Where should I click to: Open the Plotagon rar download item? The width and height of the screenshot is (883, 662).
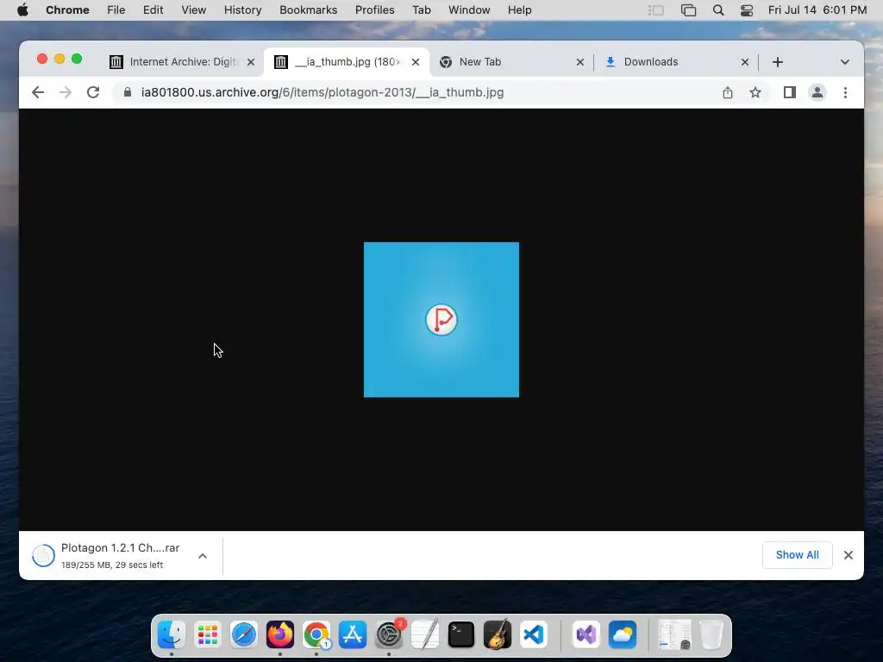point(120,556)
